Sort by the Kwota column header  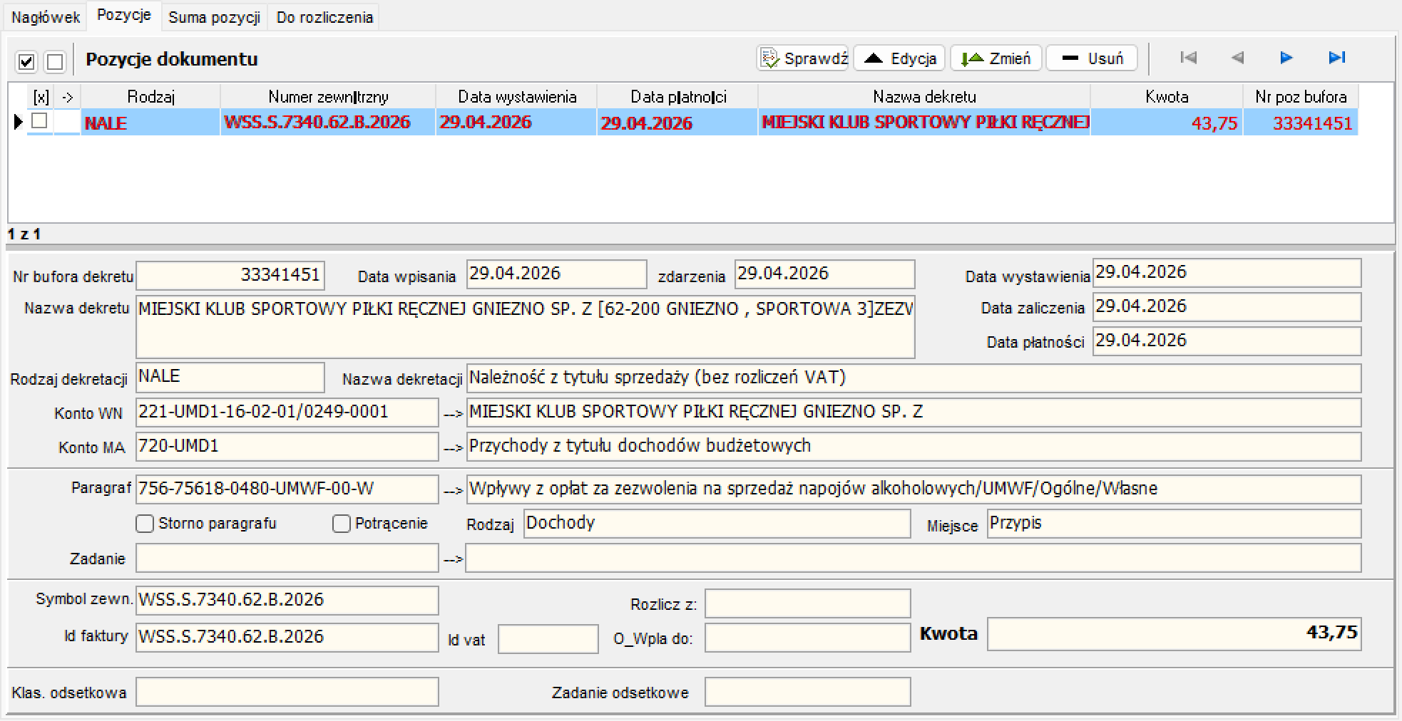[x=1167, y=97]
